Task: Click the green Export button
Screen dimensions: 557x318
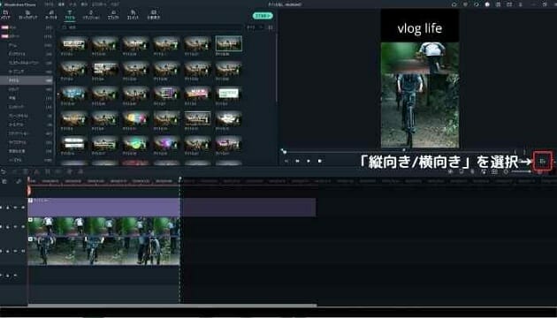Action: (263, 16)
